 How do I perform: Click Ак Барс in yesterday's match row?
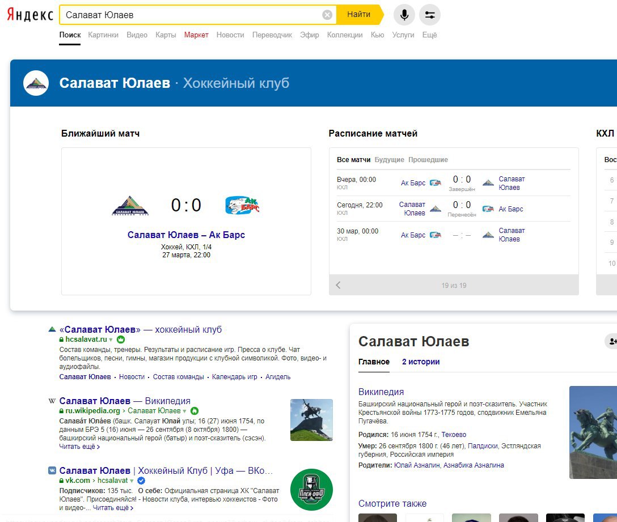point(413,183)
